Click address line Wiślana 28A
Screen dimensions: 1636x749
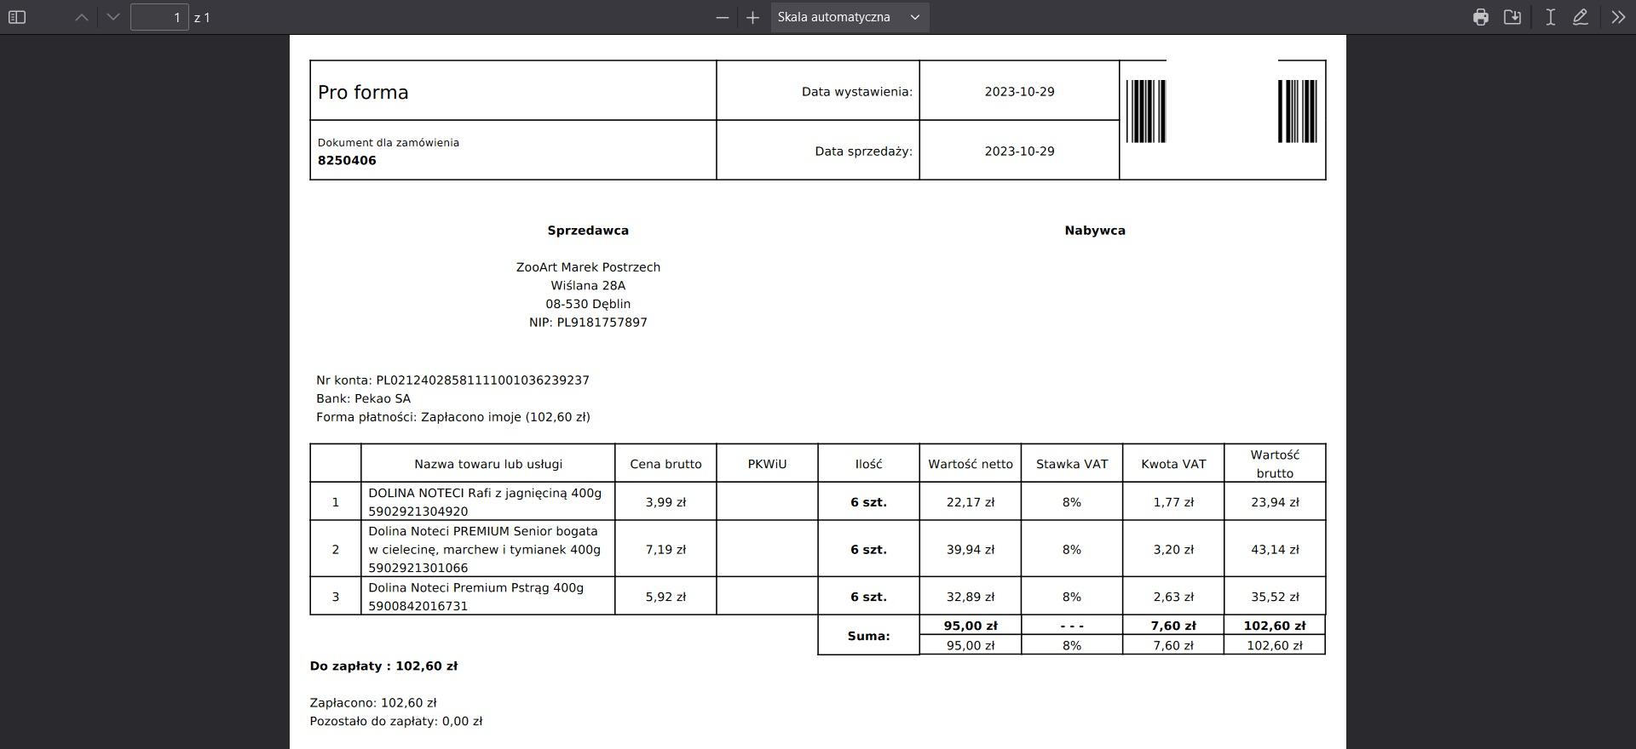[588, 285]
